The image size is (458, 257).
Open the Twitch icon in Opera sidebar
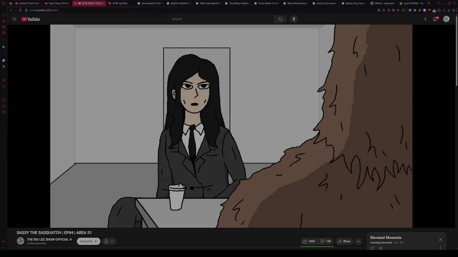(4, 60)
